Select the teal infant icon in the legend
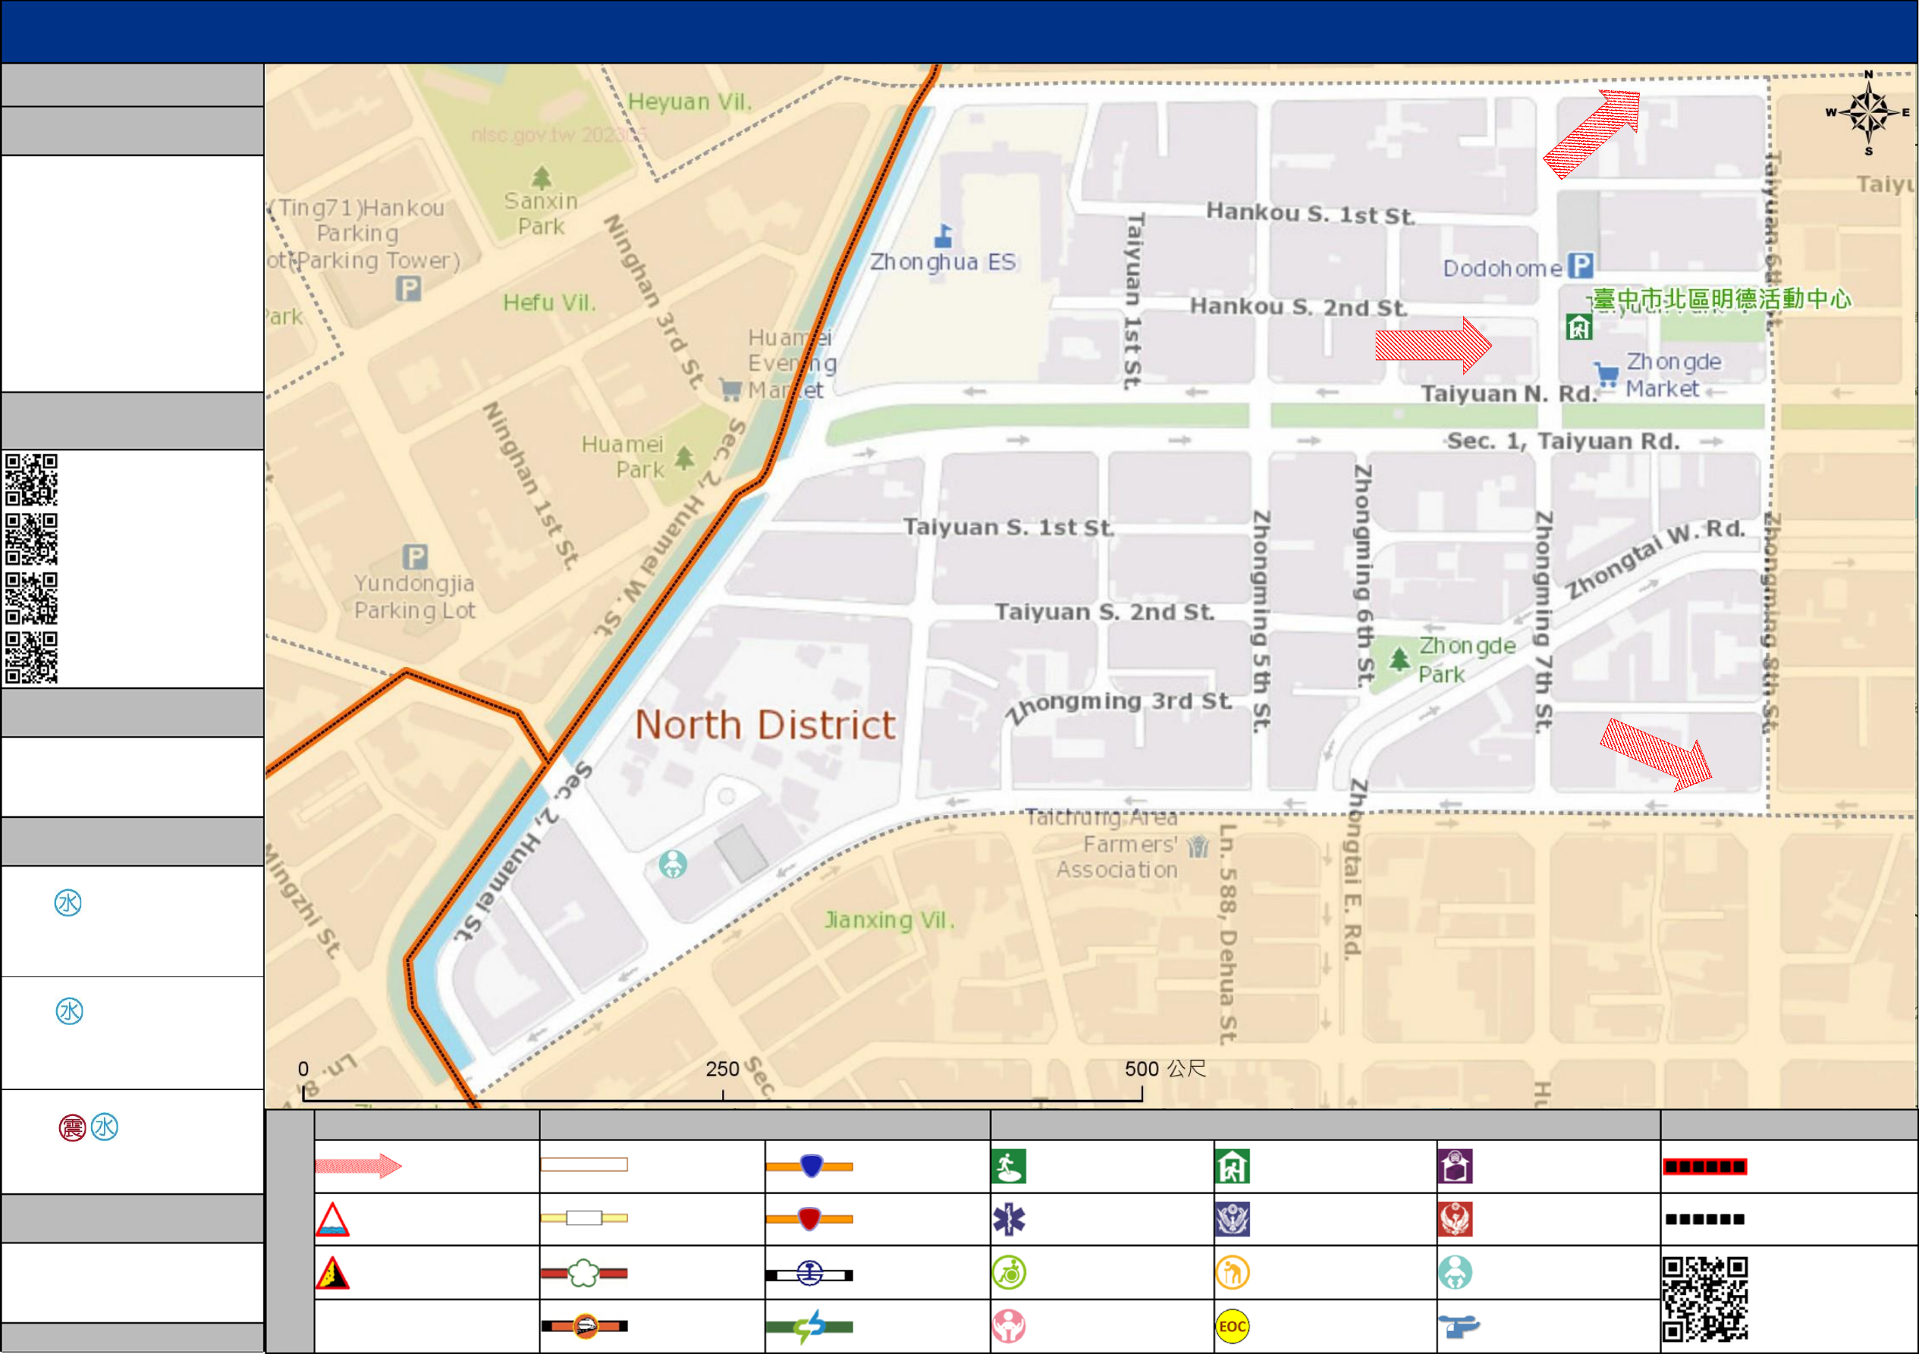This screenshot has width=1919, height=1354. (x=1455, y=1273)
